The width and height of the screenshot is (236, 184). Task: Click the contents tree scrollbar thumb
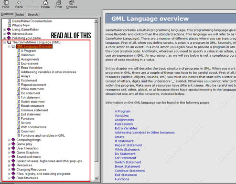click(x=96, y=92)
